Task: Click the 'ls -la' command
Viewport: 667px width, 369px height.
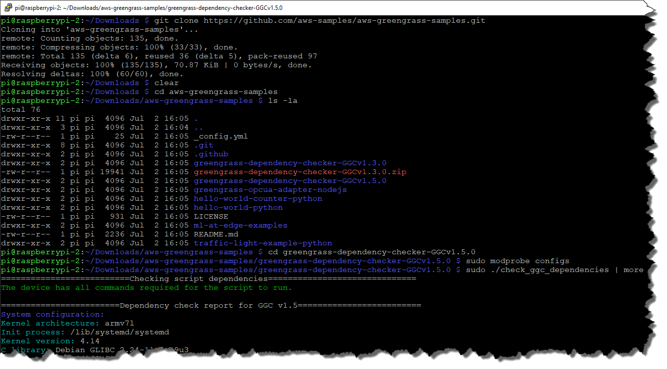Action: pos(283,101)
